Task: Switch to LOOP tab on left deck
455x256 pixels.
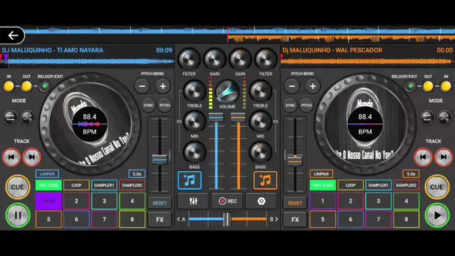Action: coord(76,185)
